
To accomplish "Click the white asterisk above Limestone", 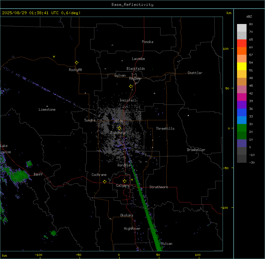I will (47, 106).
